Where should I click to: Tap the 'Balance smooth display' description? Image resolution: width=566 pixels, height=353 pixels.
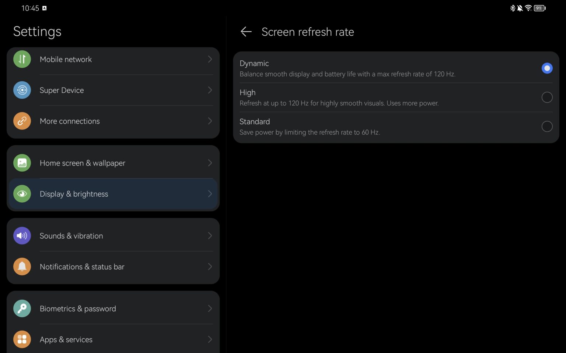pyautogui.click(x=347, y=74)
